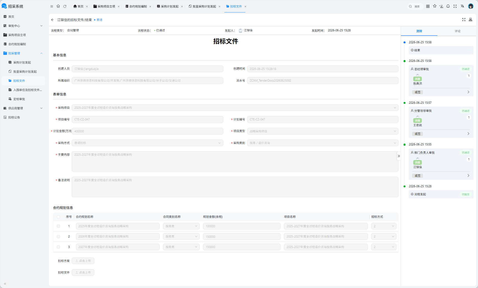The height and width of the screenshot is (288, 478).
Task: Open the grid apps icon
Action: [x=428, y=6]
